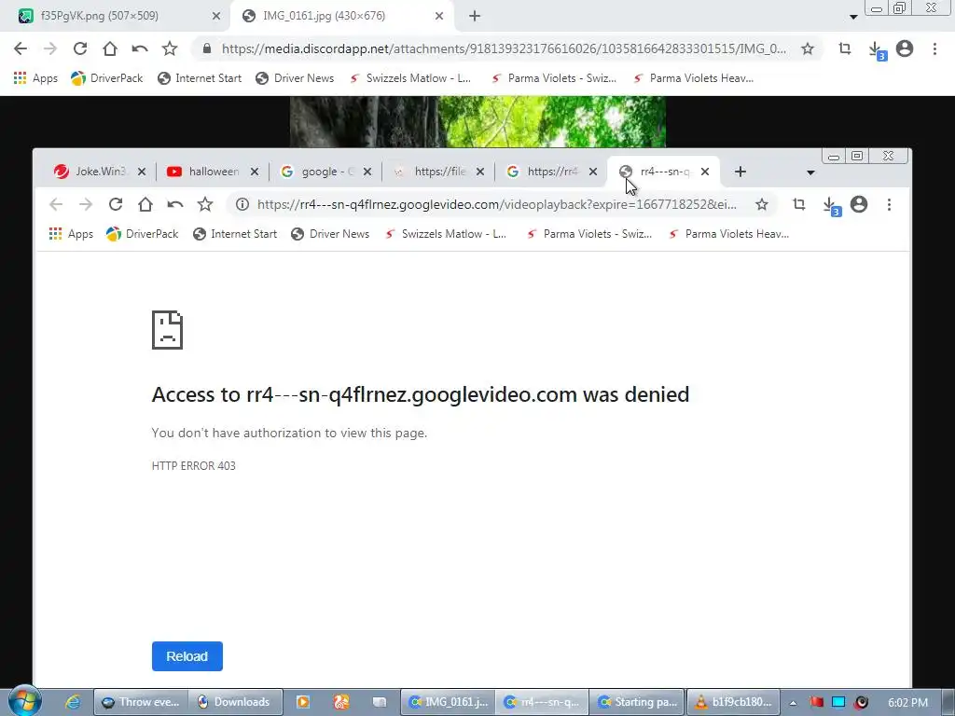Open downloads icon in back browser window
Image resolution: width=955 pixels, height=716 pixels.
[877, 50]
